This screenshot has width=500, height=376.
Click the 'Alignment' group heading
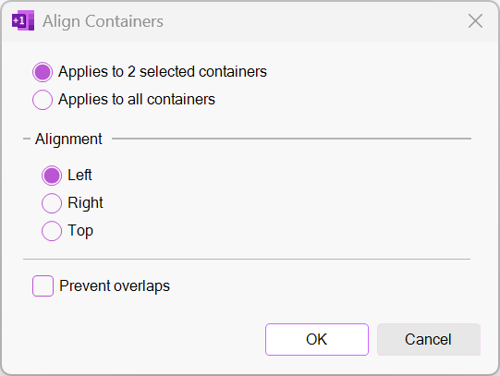click(68, 139)
